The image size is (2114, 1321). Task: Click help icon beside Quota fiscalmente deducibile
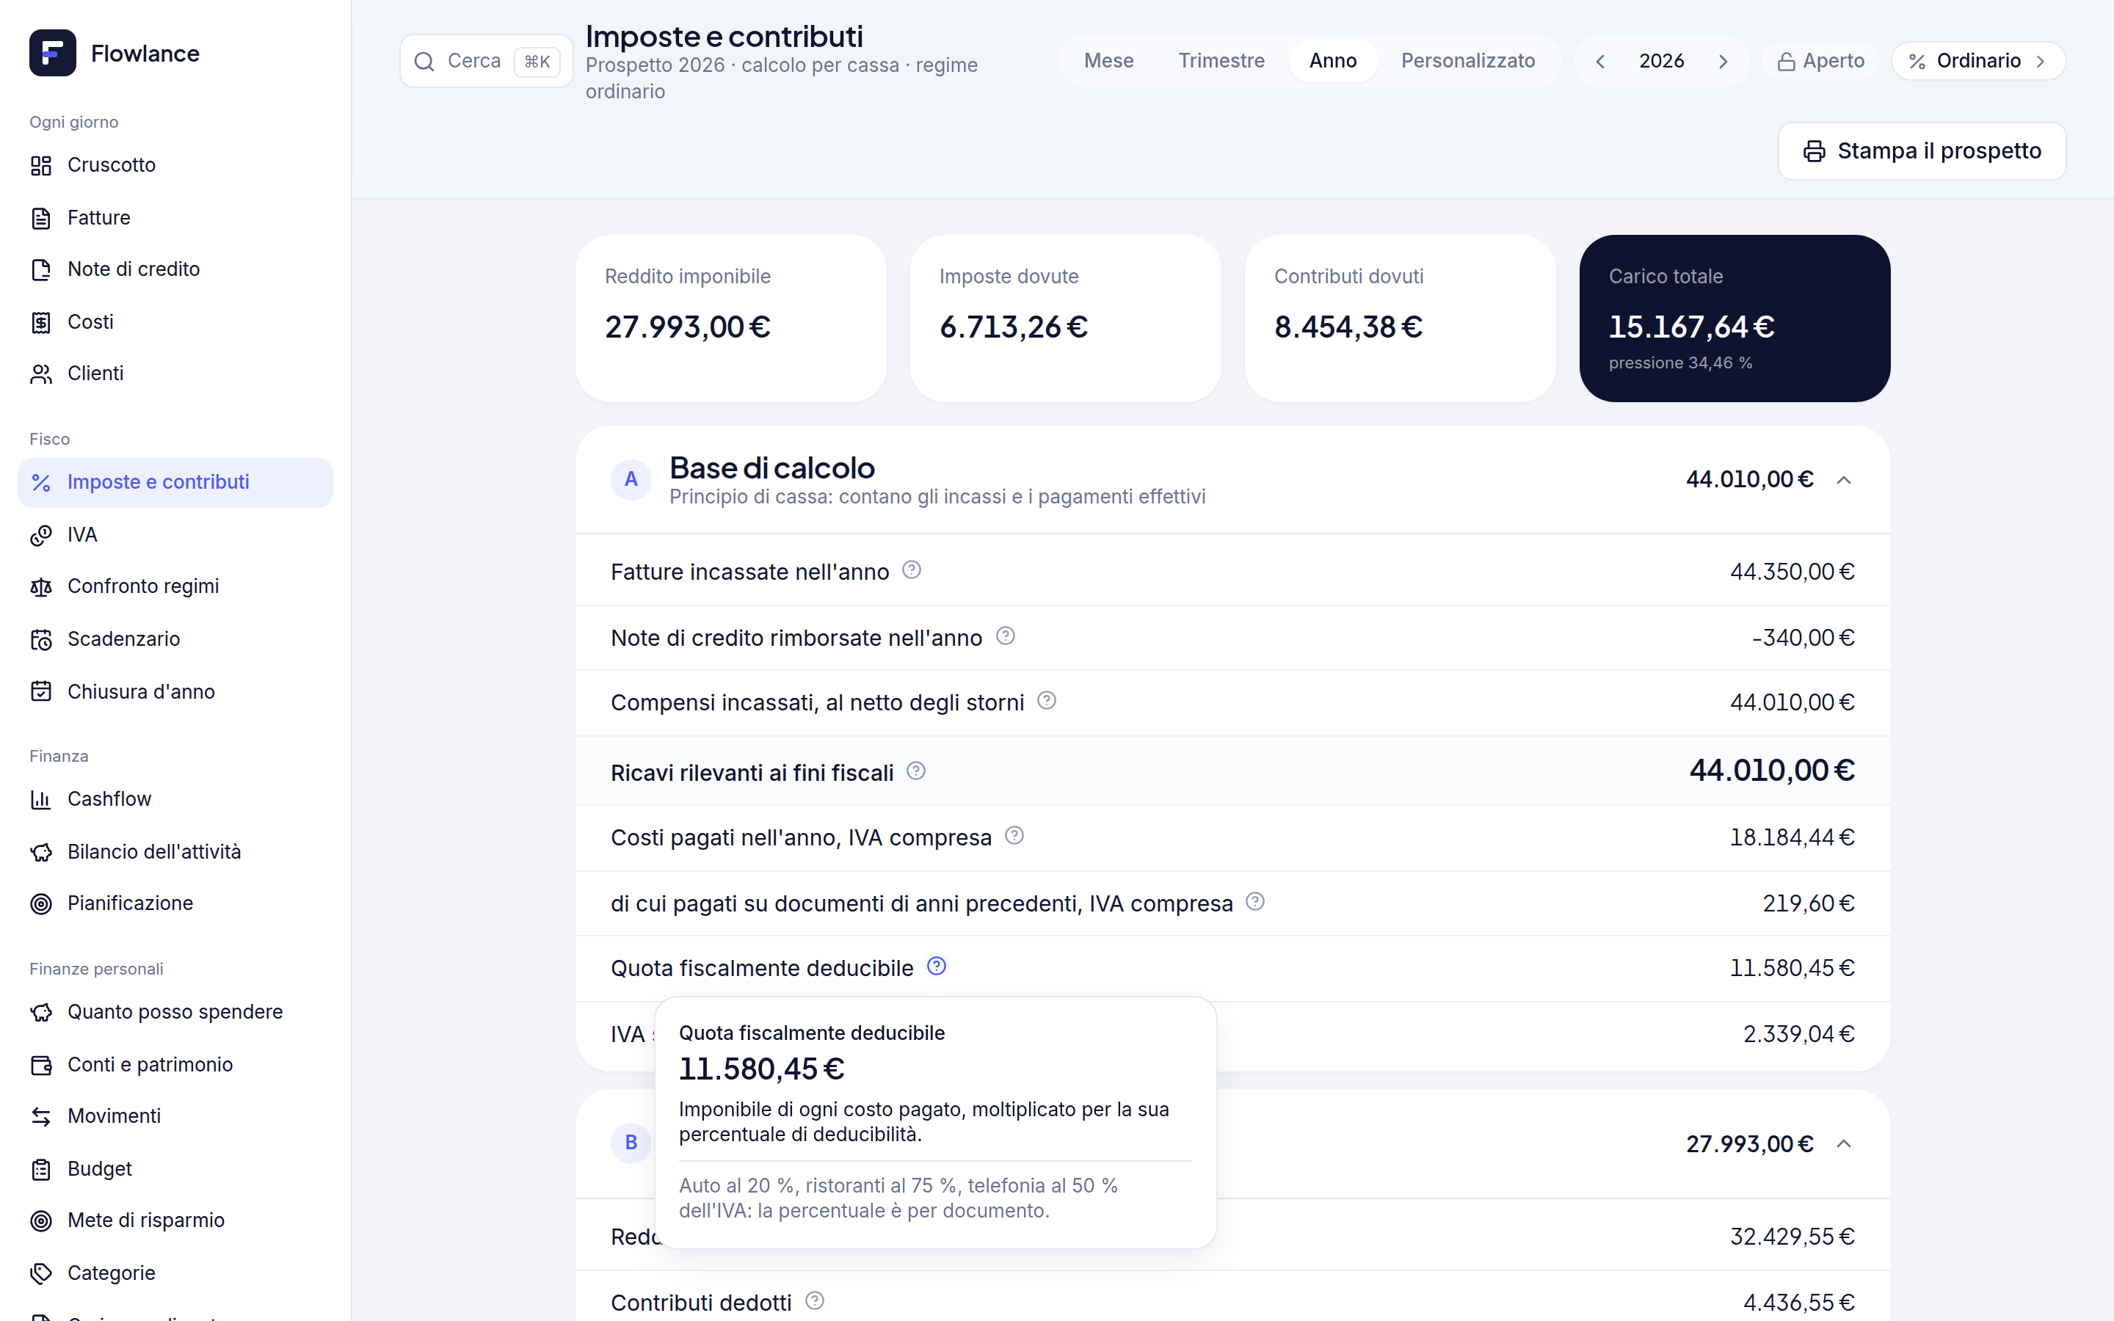pos(937,967)
